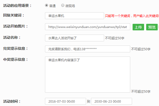The image size is (159, 106).
Task: Click the 活动时间 field label
Action: [12, 101]
